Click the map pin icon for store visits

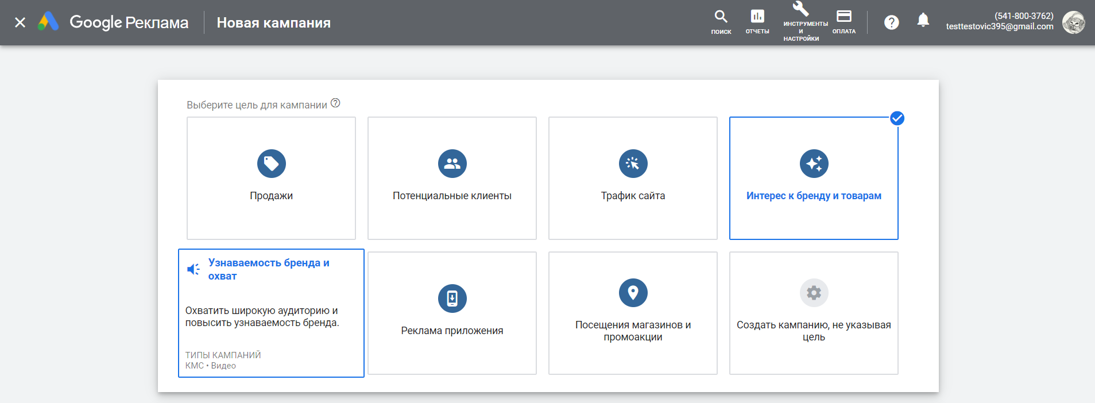coord(633,293)
